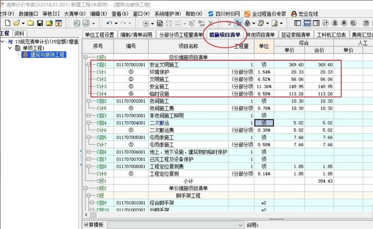Viewport: 373px width, 229px height.
Task: Open the calculator toolbar icon
Action: [x=160, y=23]
